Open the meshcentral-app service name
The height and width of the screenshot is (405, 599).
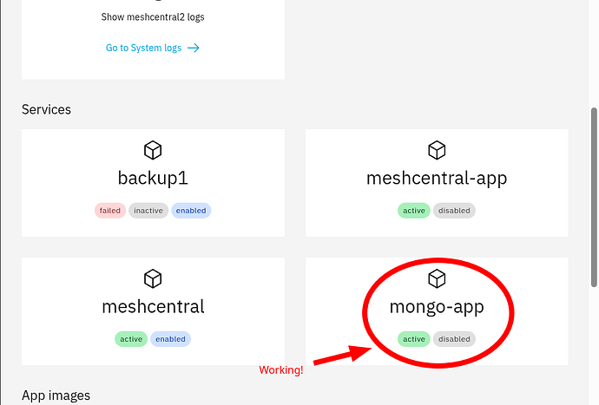pos(437,179)
